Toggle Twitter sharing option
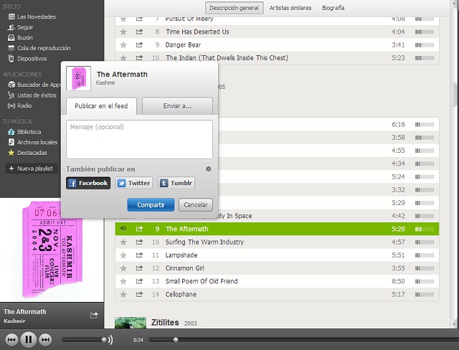459x350 pixels. pyautogui.click(x=133, y=183)
